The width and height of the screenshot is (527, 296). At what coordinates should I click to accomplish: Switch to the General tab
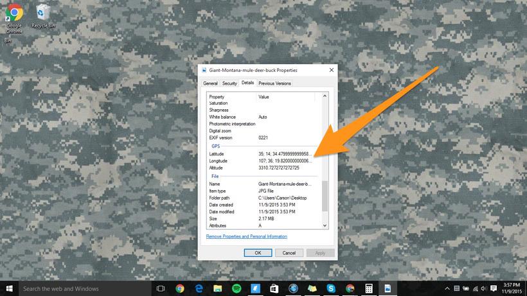pyautogui.click(x=210, y=83)
